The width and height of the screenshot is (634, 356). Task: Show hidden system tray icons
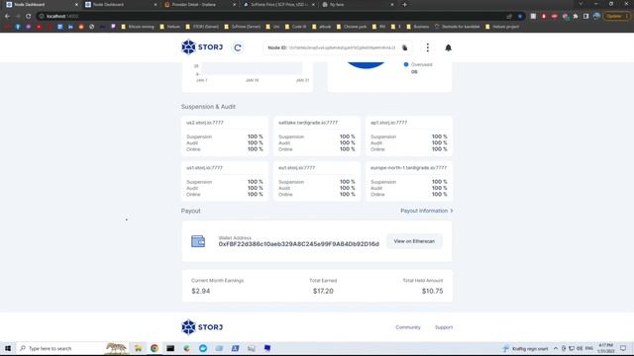[x=556, y=348]
